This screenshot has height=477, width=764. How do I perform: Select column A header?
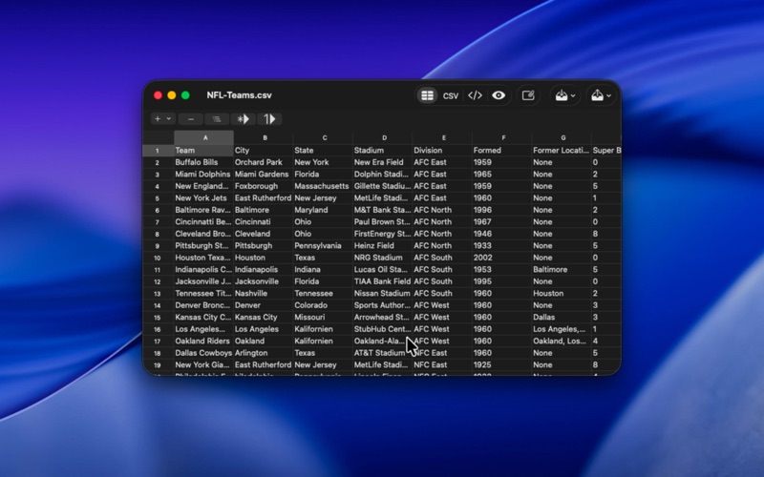click(x=203, y=137)
